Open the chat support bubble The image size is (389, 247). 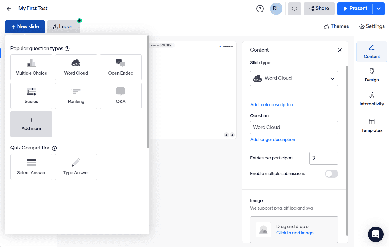(376, 234)
